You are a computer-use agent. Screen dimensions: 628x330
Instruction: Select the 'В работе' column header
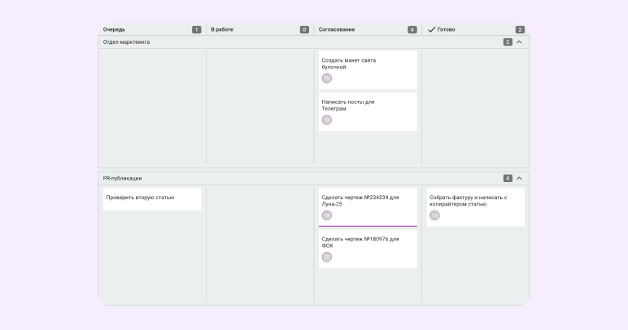pos(222,29)
